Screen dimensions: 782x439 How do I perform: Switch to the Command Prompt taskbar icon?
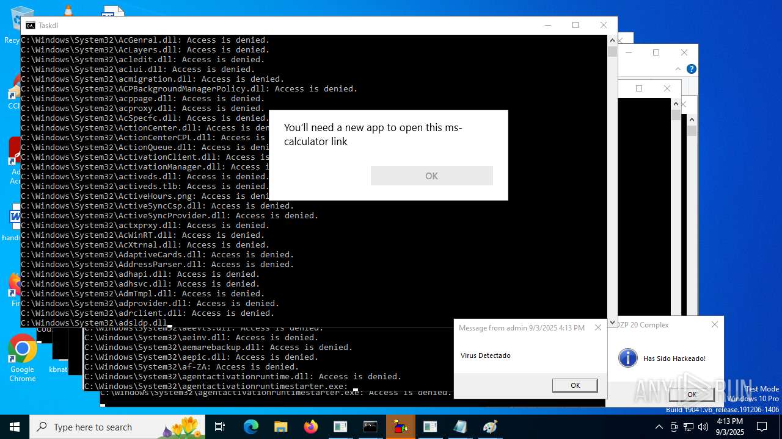(x=370, y=427)
